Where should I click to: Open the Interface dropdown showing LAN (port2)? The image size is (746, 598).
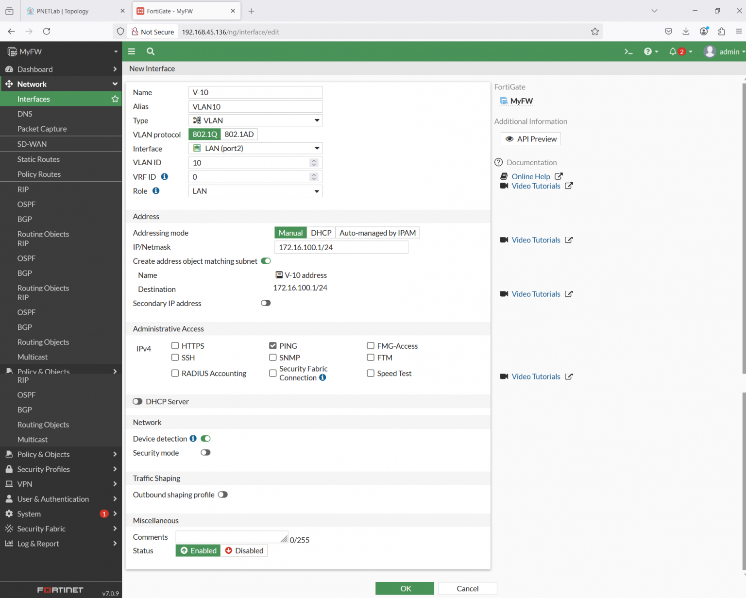pos(255,148)
